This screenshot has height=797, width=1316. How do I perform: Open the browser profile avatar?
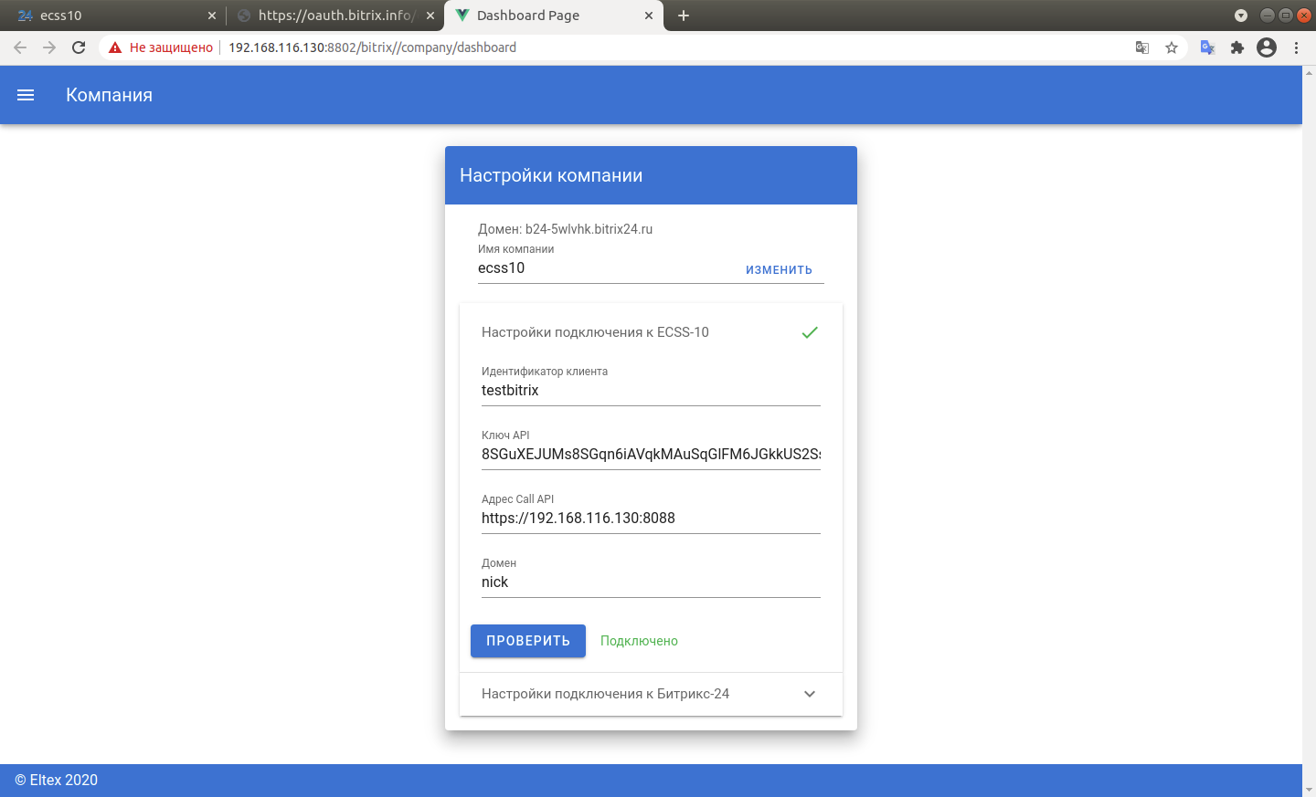(x=1267, y=47)
